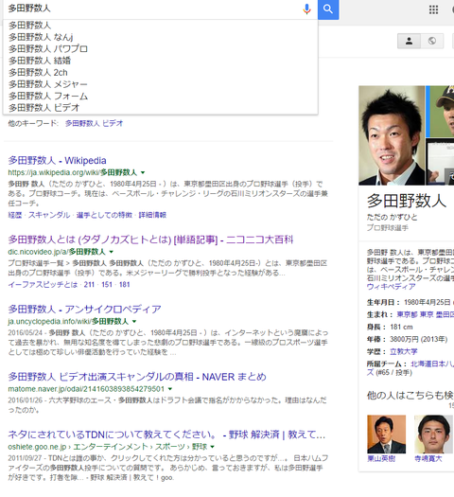Open the NAVER まとめ scandal result
The height and width of the screenshot is (497, 454).
[x=137, y=377]
